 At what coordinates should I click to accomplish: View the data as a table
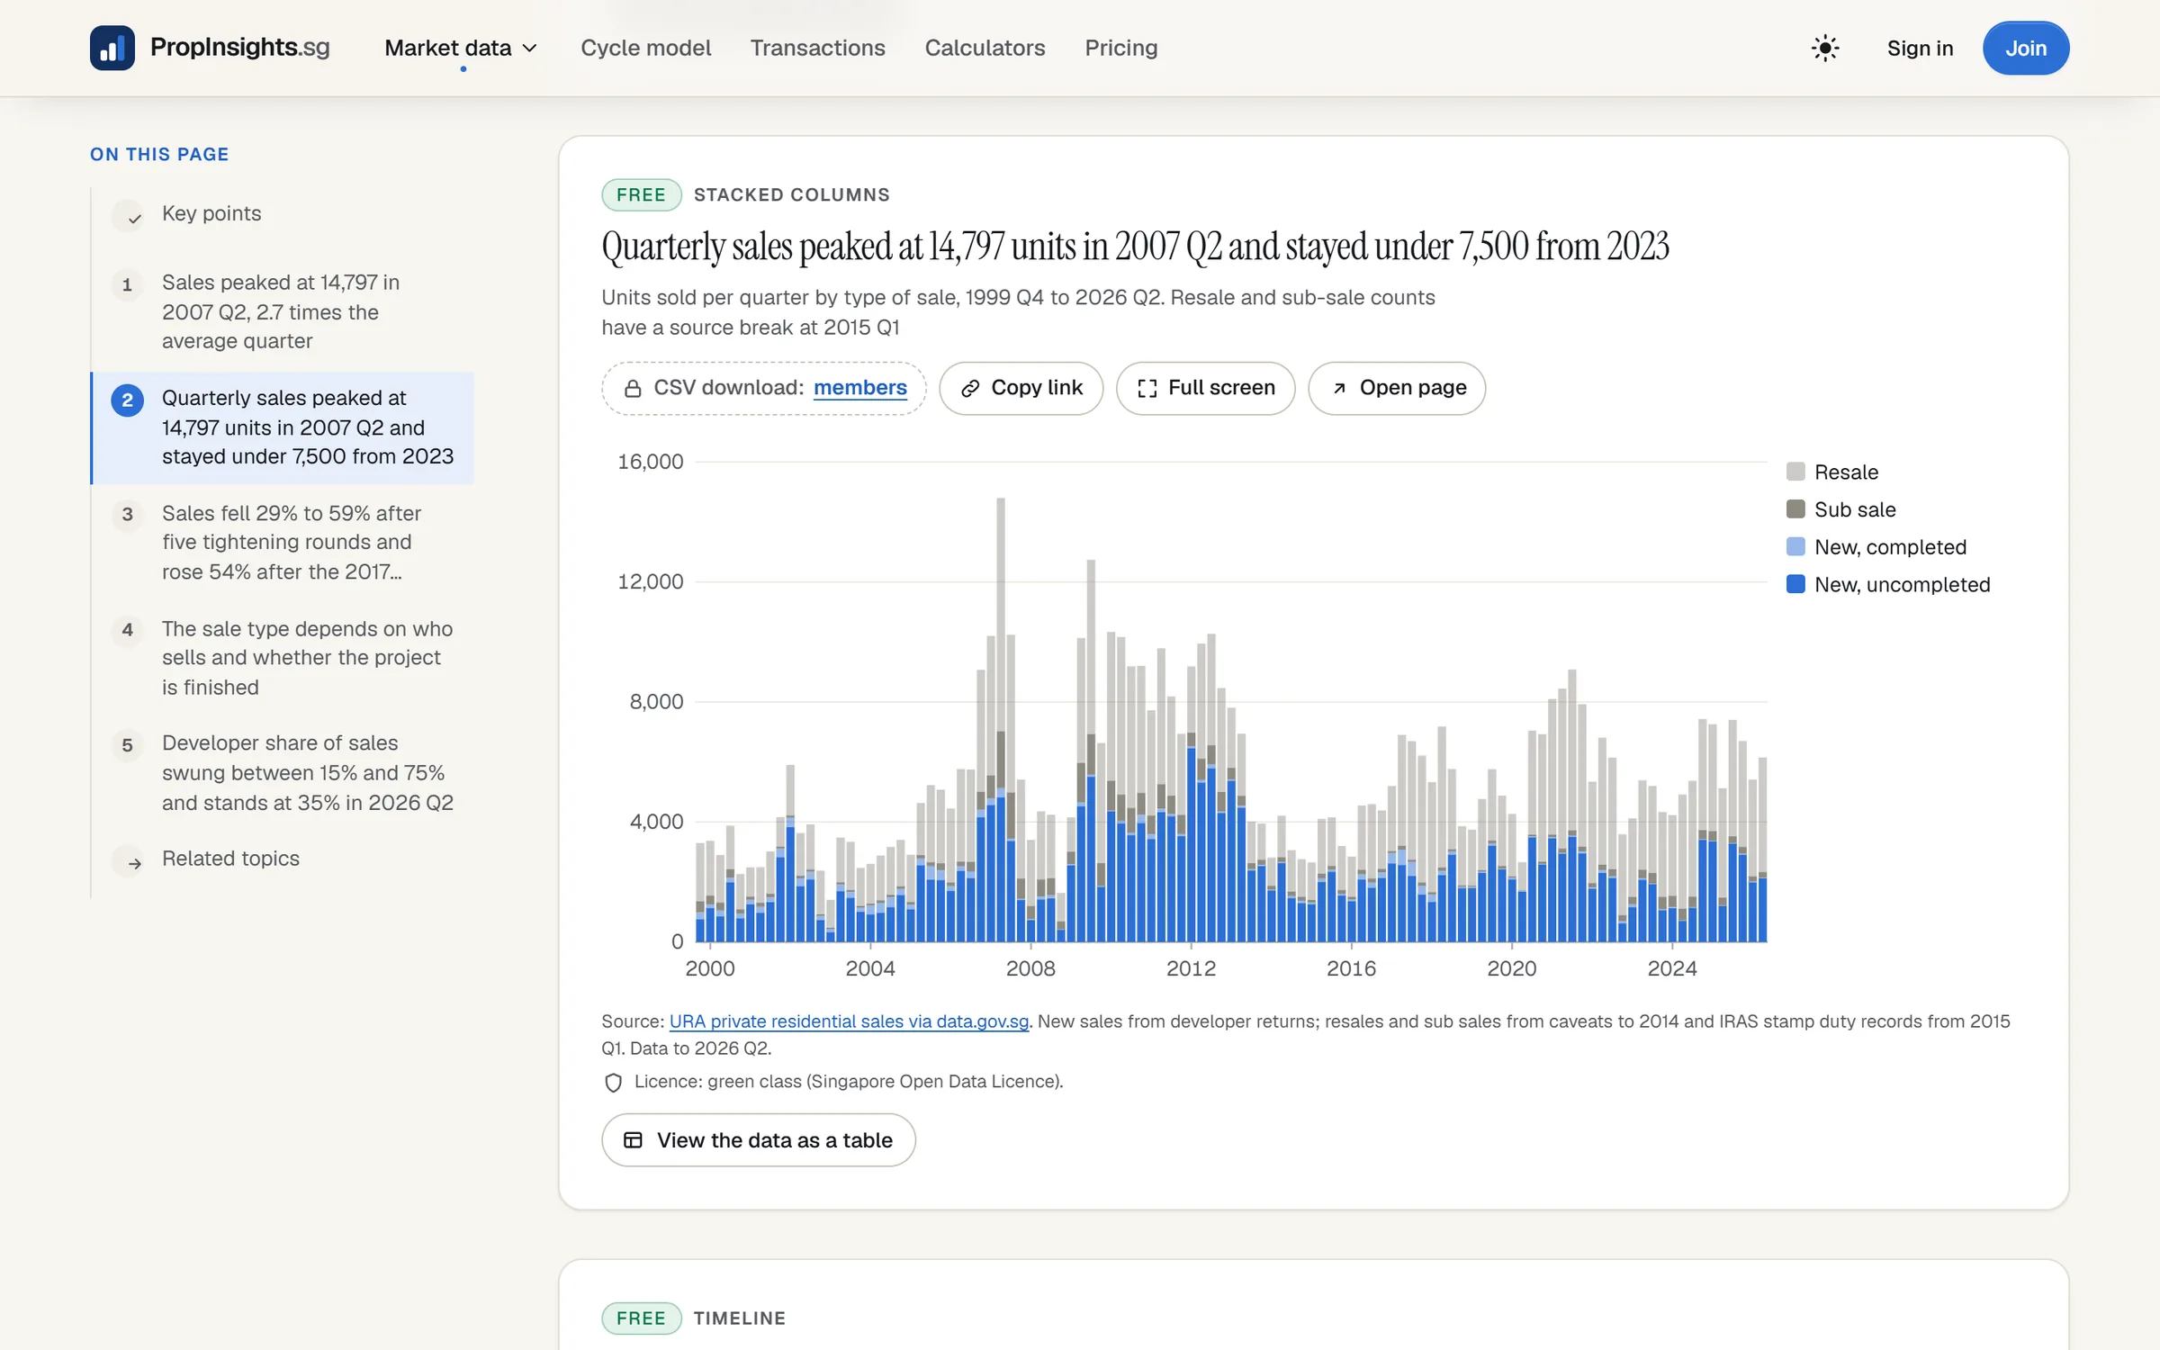point(758,1139)
